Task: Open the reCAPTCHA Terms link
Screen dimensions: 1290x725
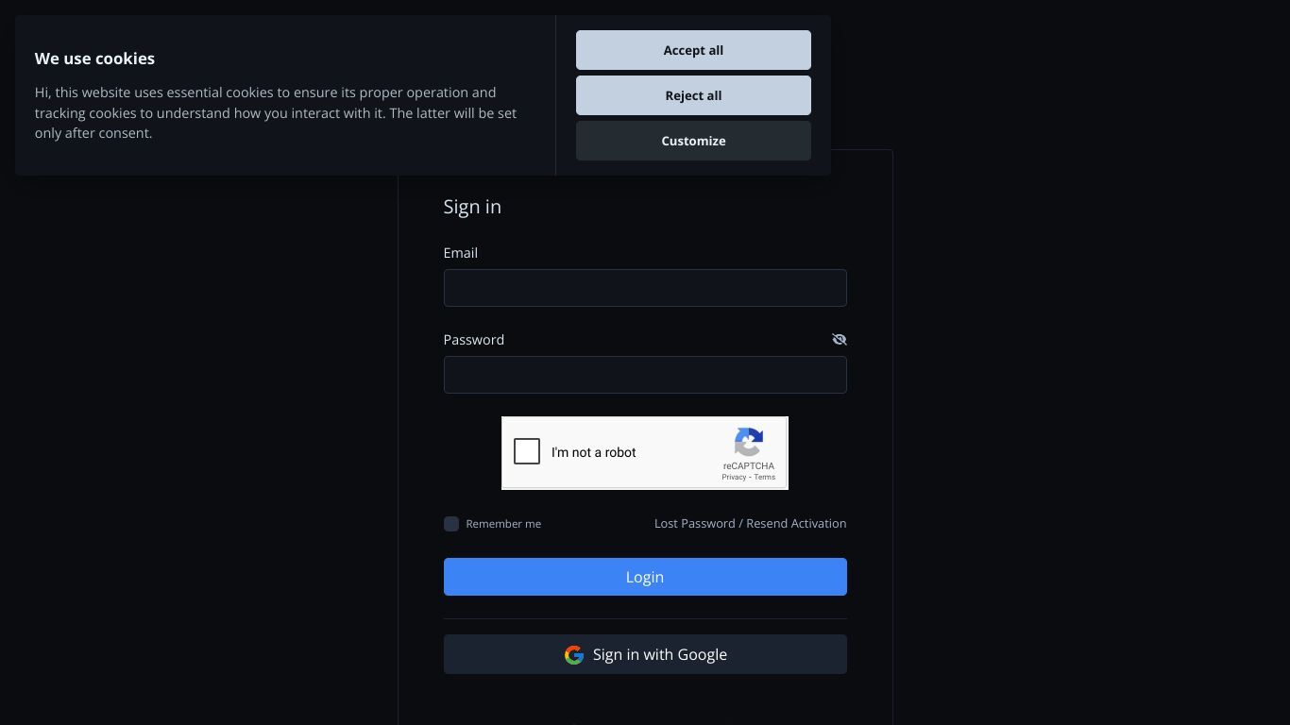Action: (765, 477)
